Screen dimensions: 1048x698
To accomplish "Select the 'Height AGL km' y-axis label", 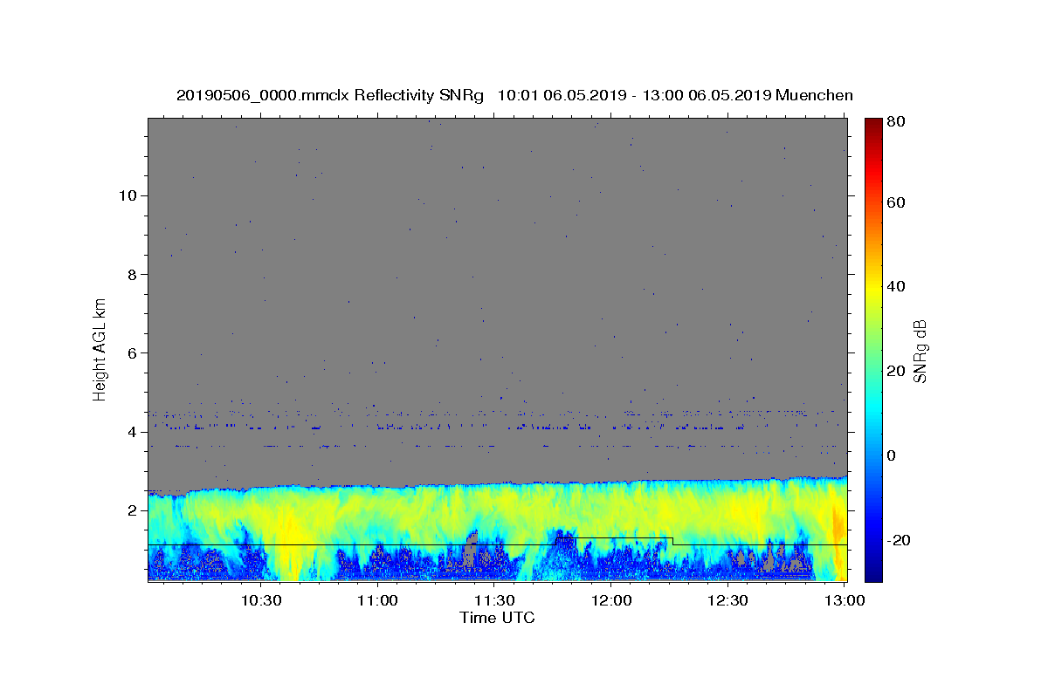I will pyautogui.click(x=100, y=348).
